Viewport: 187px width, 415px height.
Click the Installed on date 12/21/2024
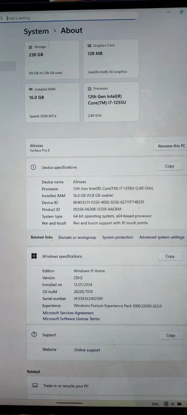(83, 285)
